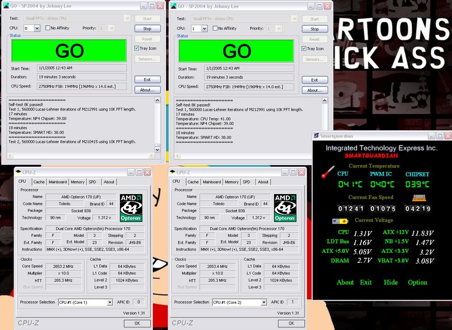Click ATX +12V reading 11.83V
Viewport: 452px width, 330px height.
(423, 232)
